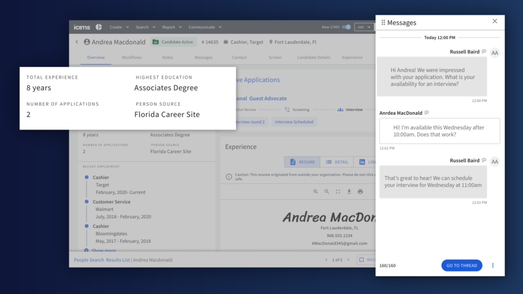The height and width of the screenshot is (294, 523).
Task: Expand the Communicate menu
Action: (x=205, y=27)
